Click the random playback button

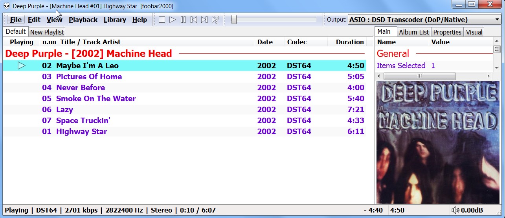(x=215, y=20)
